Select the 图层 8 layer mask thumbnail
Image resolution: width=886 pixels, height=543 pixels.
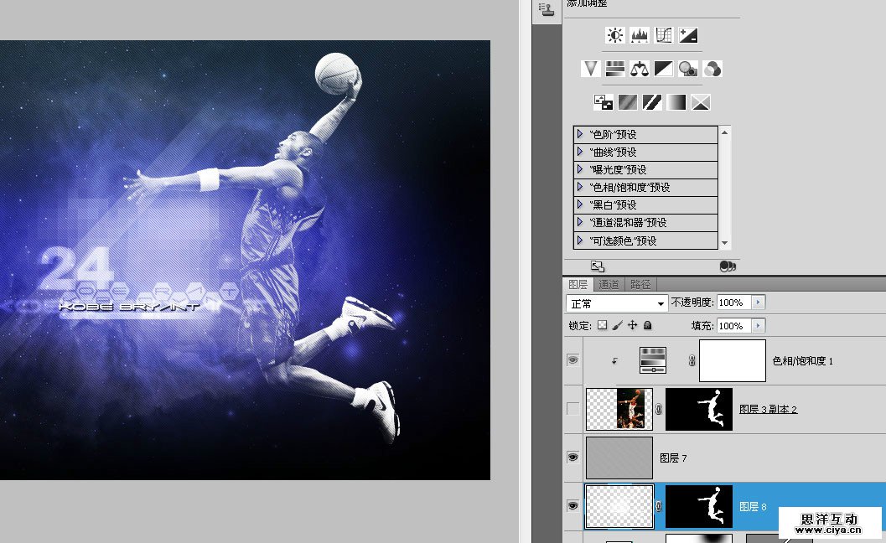pos(698,507)
